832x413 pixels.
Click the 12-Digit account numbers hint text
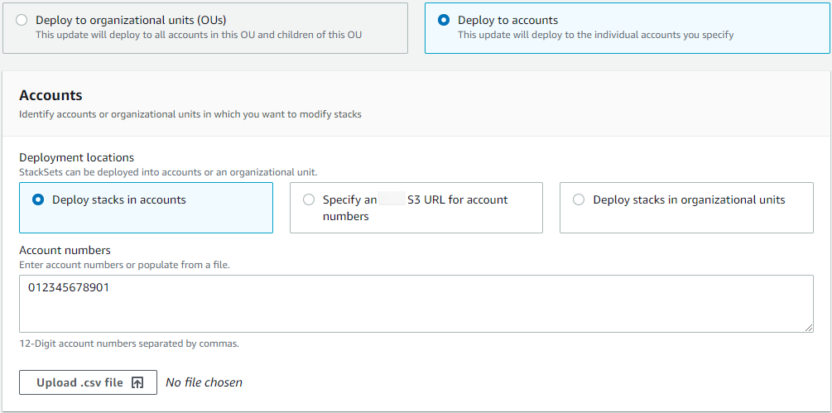(x=128, y=343)
